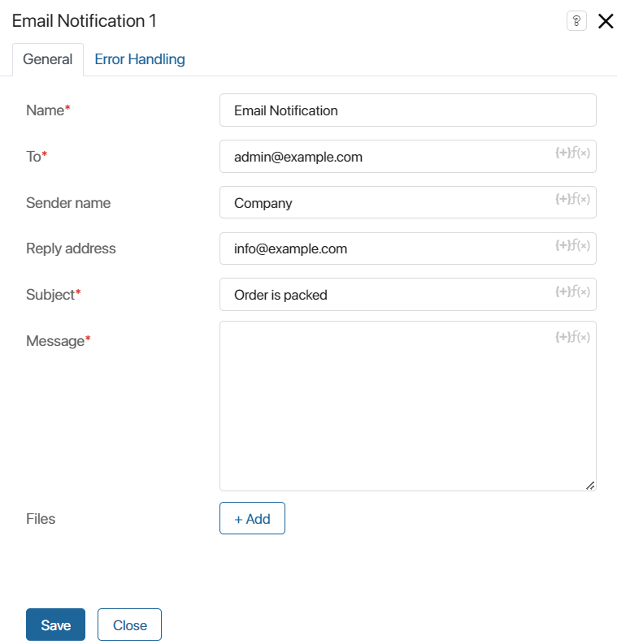Save the email notification settings
This screenshot has height=644, width=617.
(x=55, y=625)
